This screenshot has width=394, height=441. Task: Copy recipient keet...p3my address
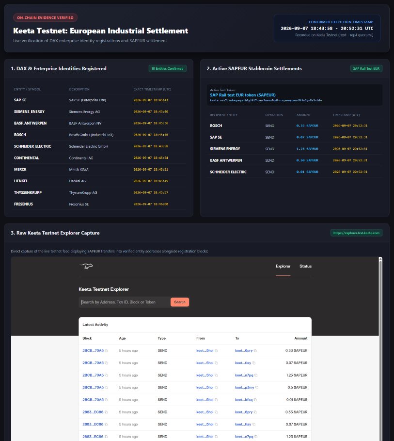[x=257, y=388]
